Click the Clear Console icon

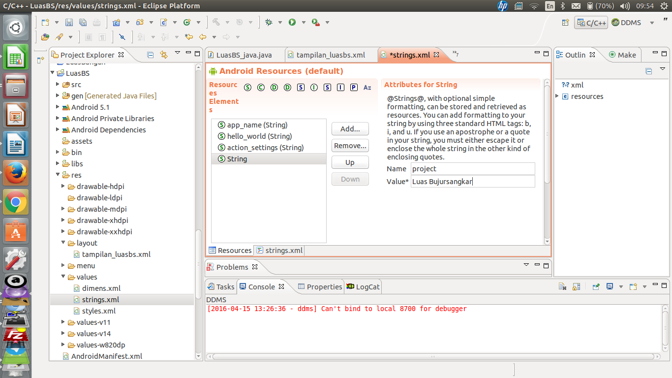(562, 286)
